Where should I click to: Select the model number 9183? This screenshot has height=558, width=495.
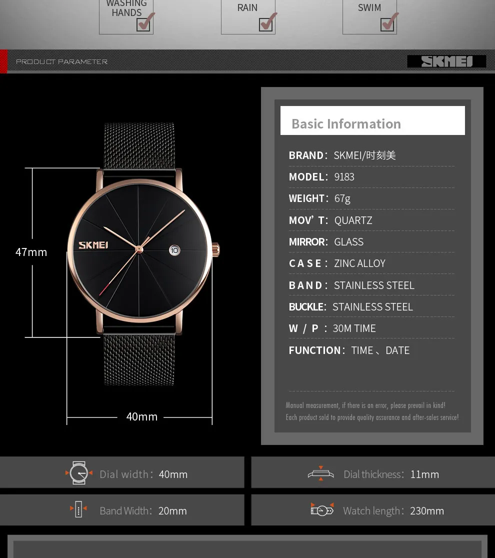pos(344,177)
